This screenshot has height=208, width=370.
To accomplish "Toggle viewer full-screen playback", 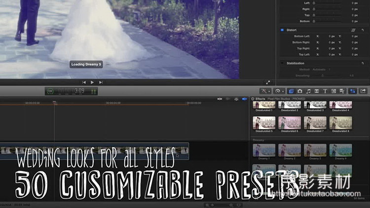I will [268, 82].
